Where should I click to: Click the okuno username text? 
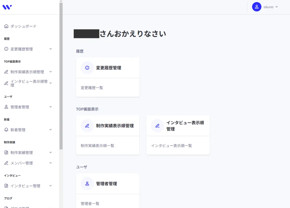tap(268, 7)
